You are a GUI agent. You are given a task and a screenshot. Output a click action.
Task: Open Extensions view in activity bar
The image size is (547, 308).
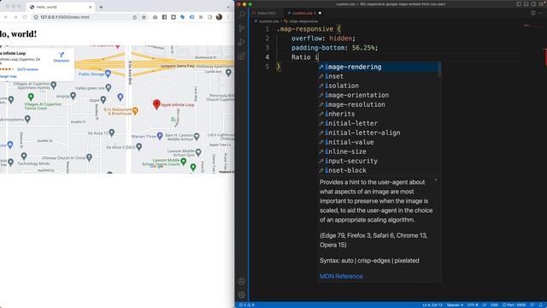[x=242, y=56]
